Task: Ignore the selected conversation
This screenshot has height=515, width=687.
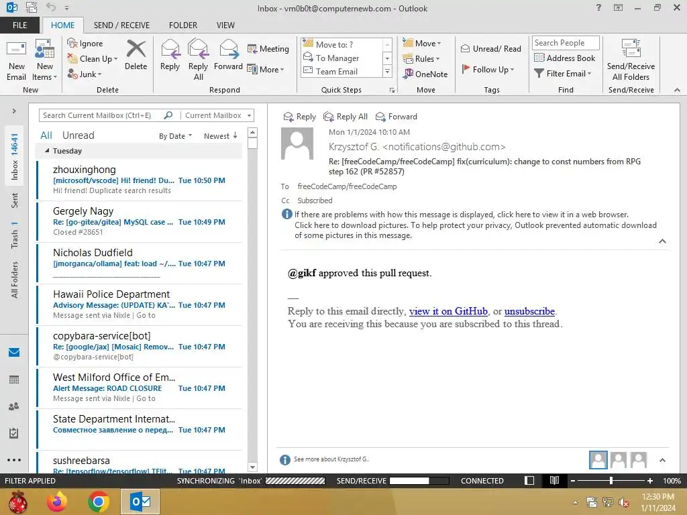Action: (85, 44)
